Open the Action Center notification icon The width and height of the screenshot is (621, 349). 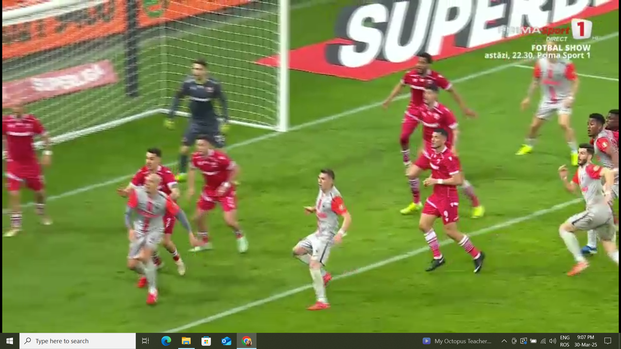click(x=607, y=341)
